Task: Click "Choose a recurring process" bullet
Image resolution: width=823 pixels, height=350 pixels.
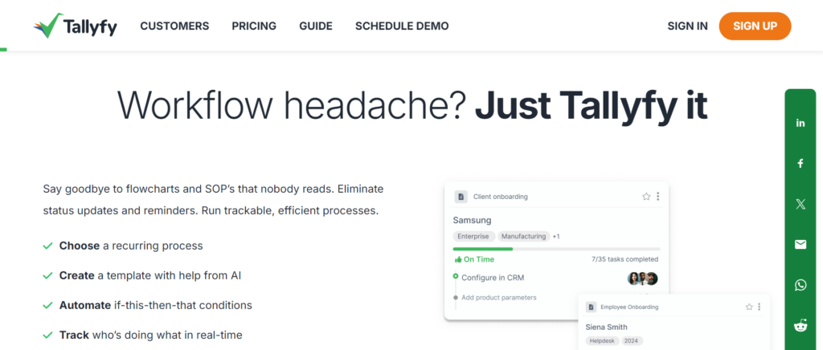Action: point(131,246)
